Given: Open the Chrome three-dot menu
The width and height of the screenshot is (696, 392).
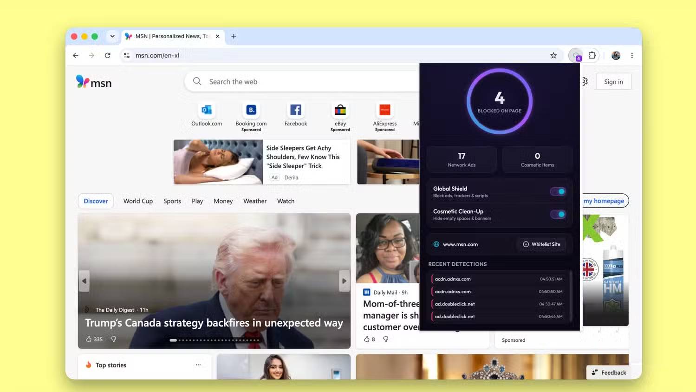Looking at the screenshot, I should 632,55.
